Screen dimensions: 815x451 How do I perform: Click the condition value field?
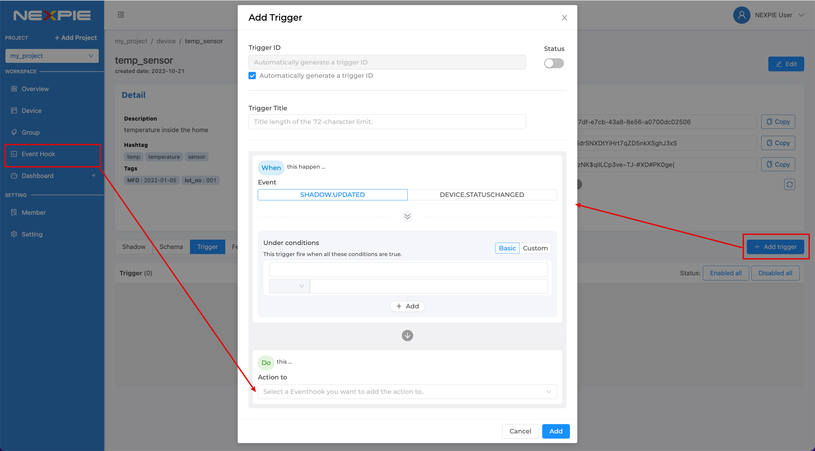click(x=429, y=286)
